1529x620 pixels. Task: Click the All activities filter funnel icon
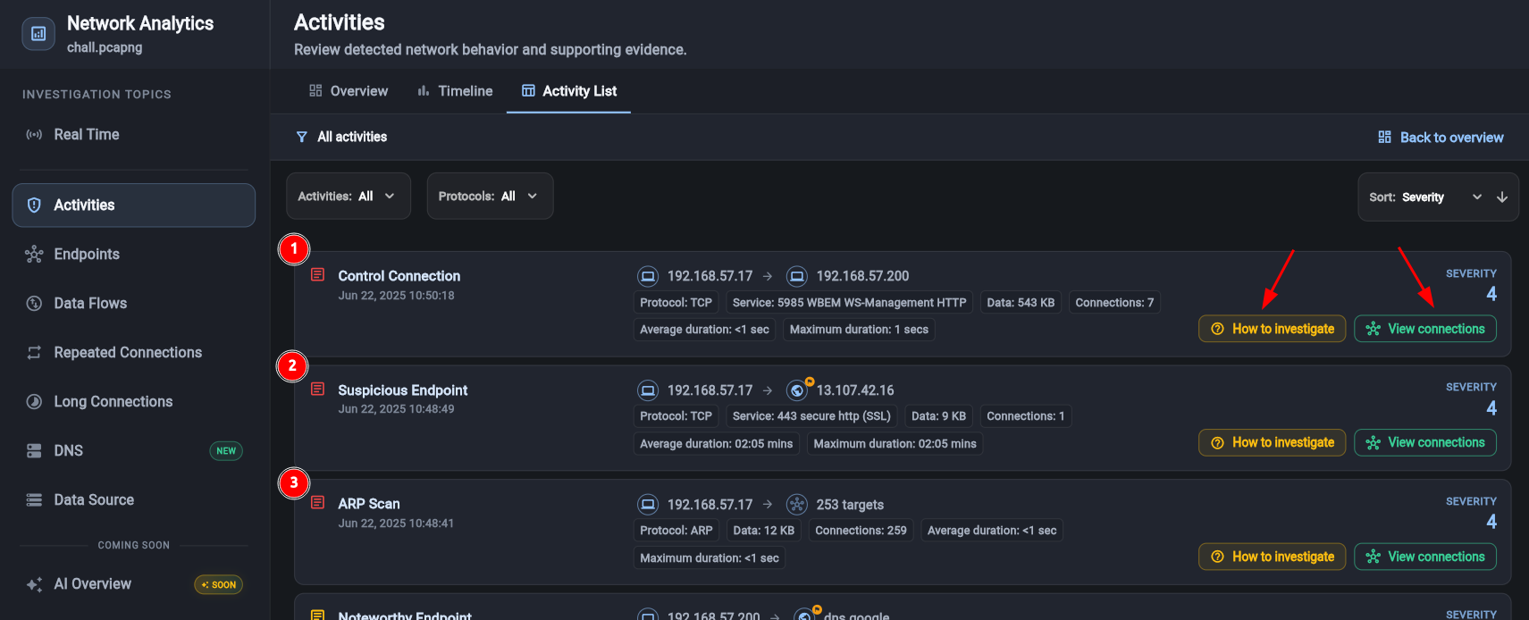pyautogui.click(x=302, y=137)
